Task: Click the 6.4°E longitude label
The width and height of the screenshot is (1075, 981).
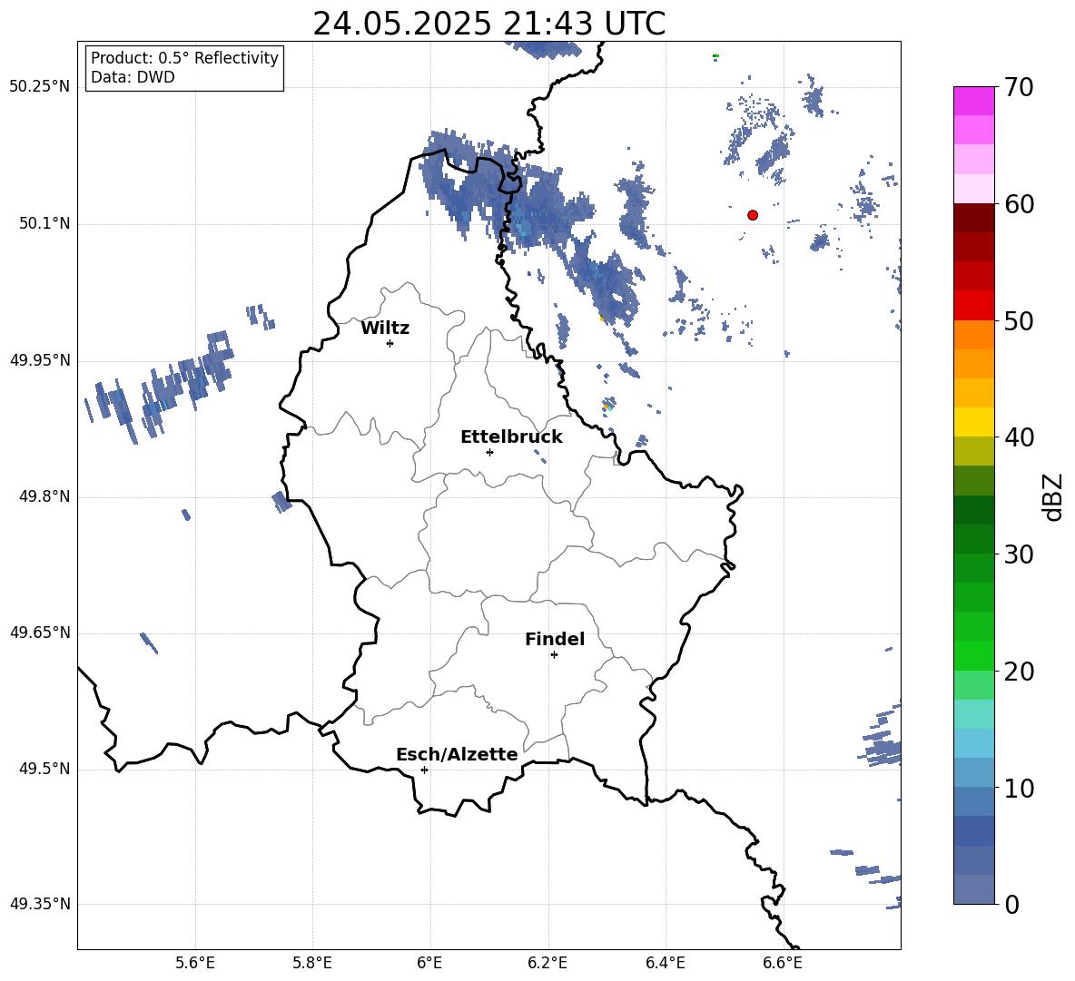Action: coord(665,963)
